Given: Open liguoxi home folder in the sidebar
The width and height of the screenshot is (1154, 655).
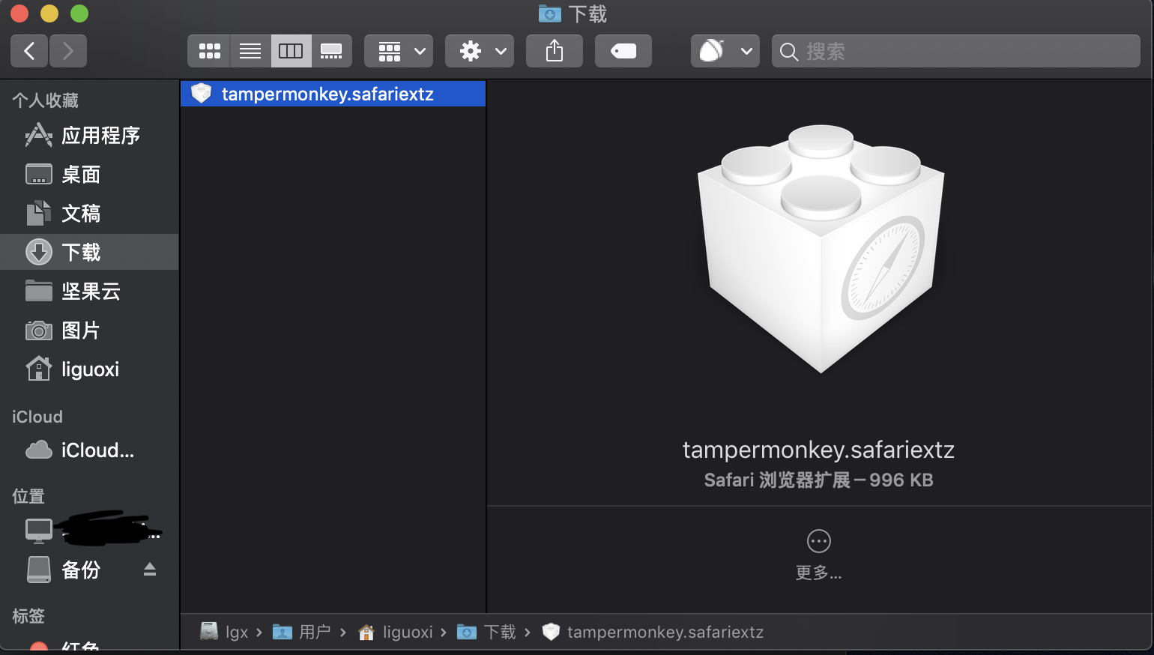Looking at the screenshot, I should (x=89, y=369).
